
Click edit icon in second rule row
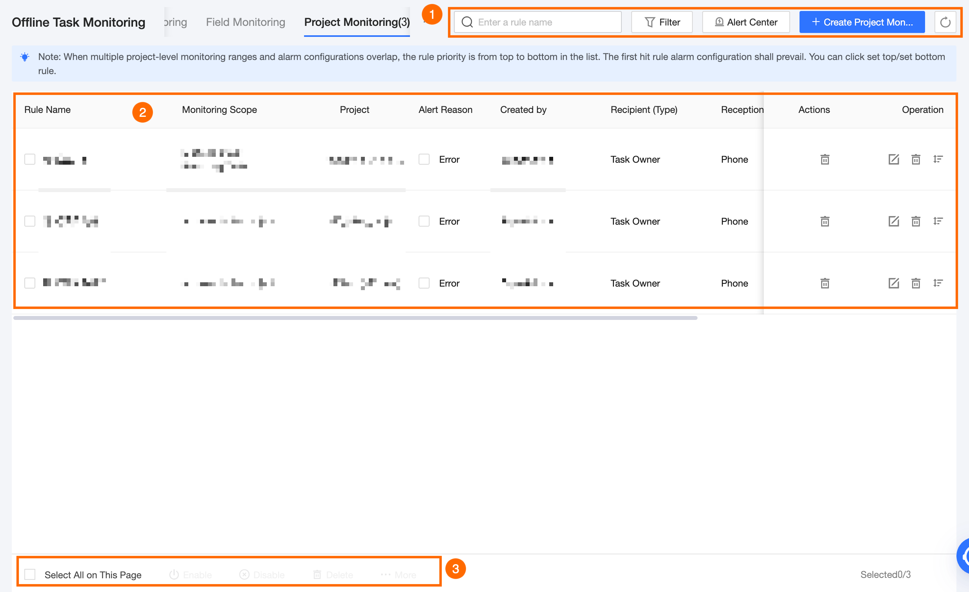click(894, 221)
